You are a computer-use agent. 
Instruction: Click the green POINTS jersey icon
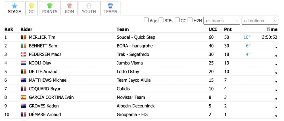[x=50, y=6]
